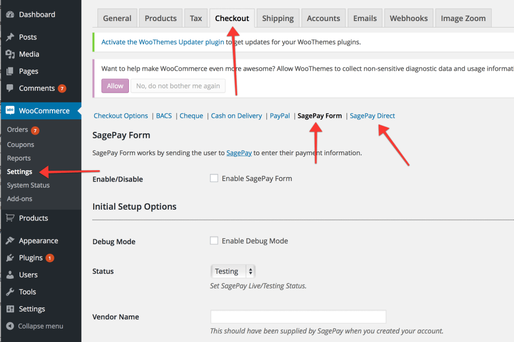The image size is (514, 342).
Task: Click the Vendor Name text field
Action: 298,317
